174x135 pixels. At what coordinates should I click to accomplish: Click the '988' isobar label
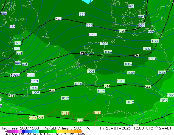tap(12, 27)
